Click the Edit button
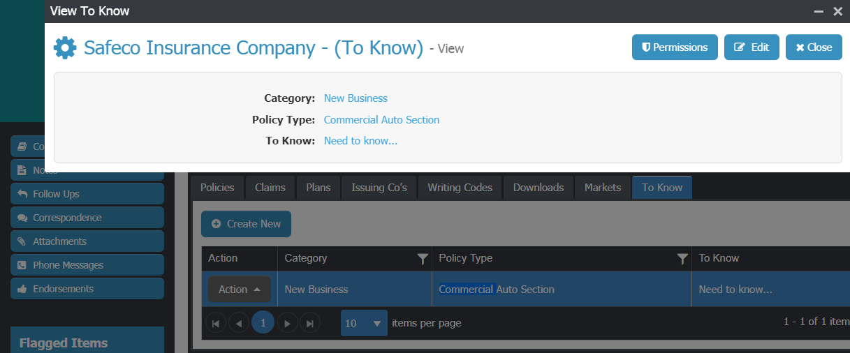Screen dimensions: 850x353 tap(752, 47)
